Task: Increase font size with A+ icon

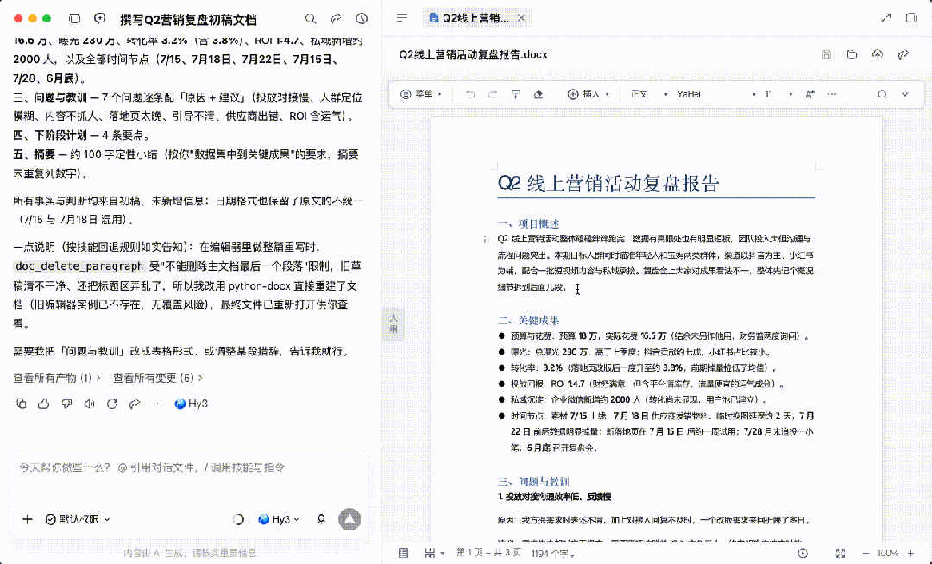Action: [809, 94]
